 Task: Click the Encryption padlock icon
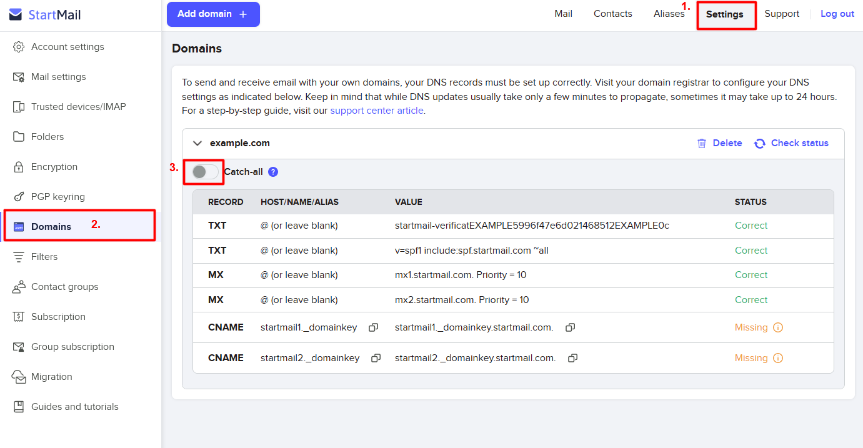[19, 167]
